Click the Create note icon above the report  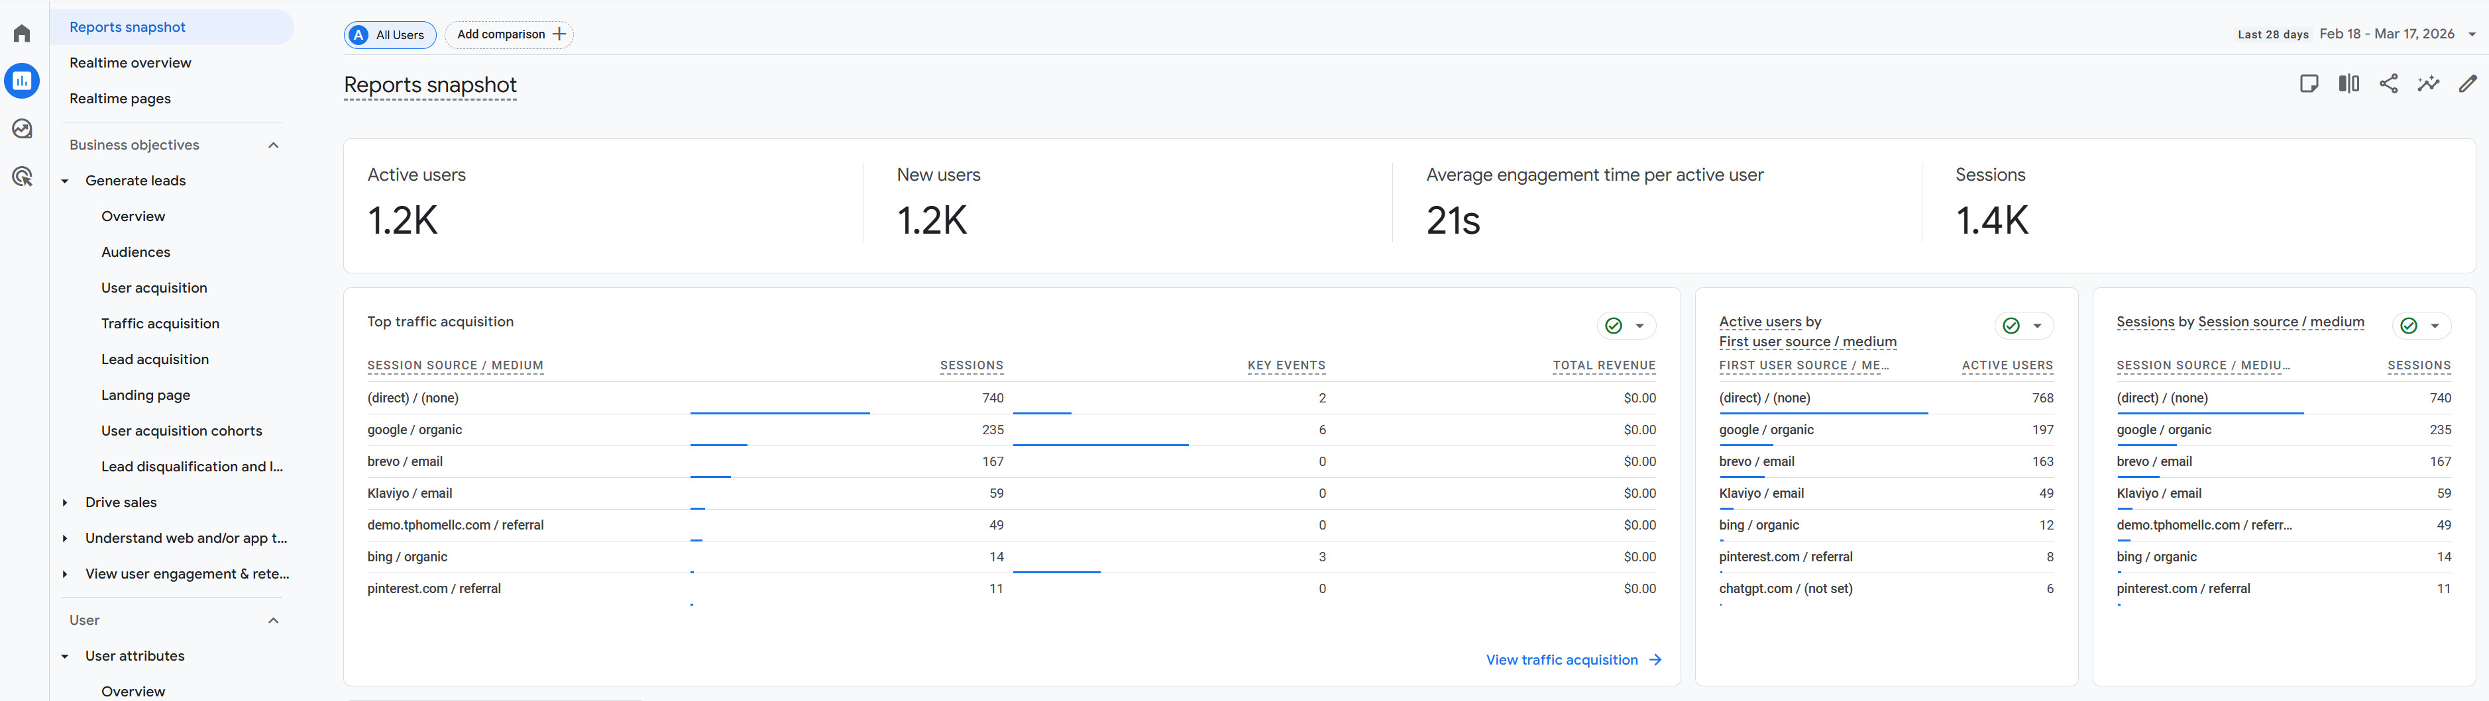[2309, 83]
